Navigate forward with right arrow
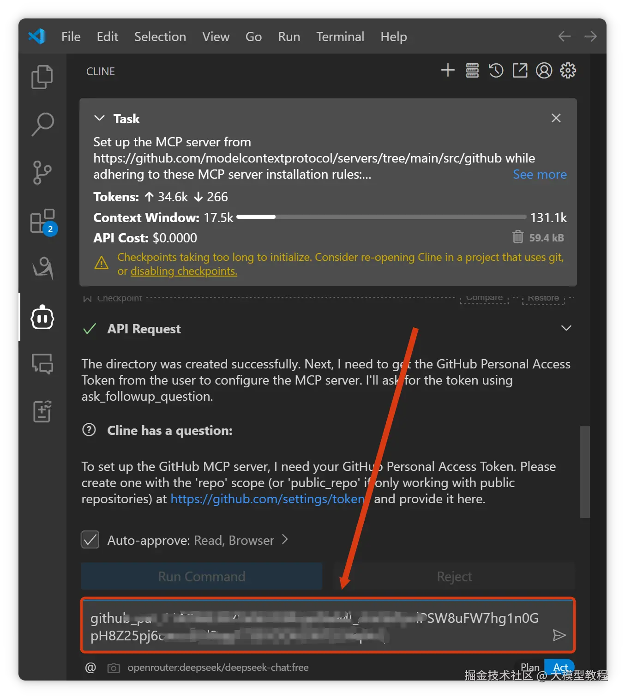The height and width of the screenshot is (699, 625). click(x=591, y=36)
